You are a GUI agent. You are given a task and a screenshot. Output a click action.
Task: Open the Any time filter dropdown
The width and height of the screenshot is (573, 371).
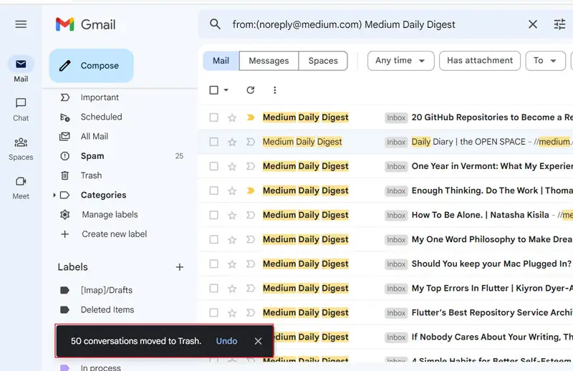pos(400,61)
